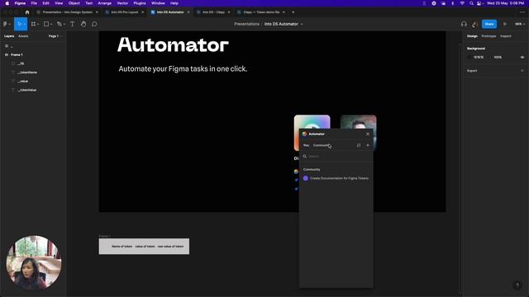Select the Pen tool
This screenshot has width=529, height=297.
(x=59, y=24)
